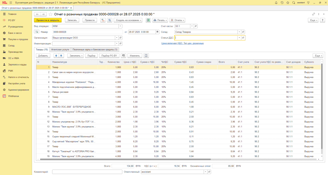Open Банк и касса section

coord(15,33)
